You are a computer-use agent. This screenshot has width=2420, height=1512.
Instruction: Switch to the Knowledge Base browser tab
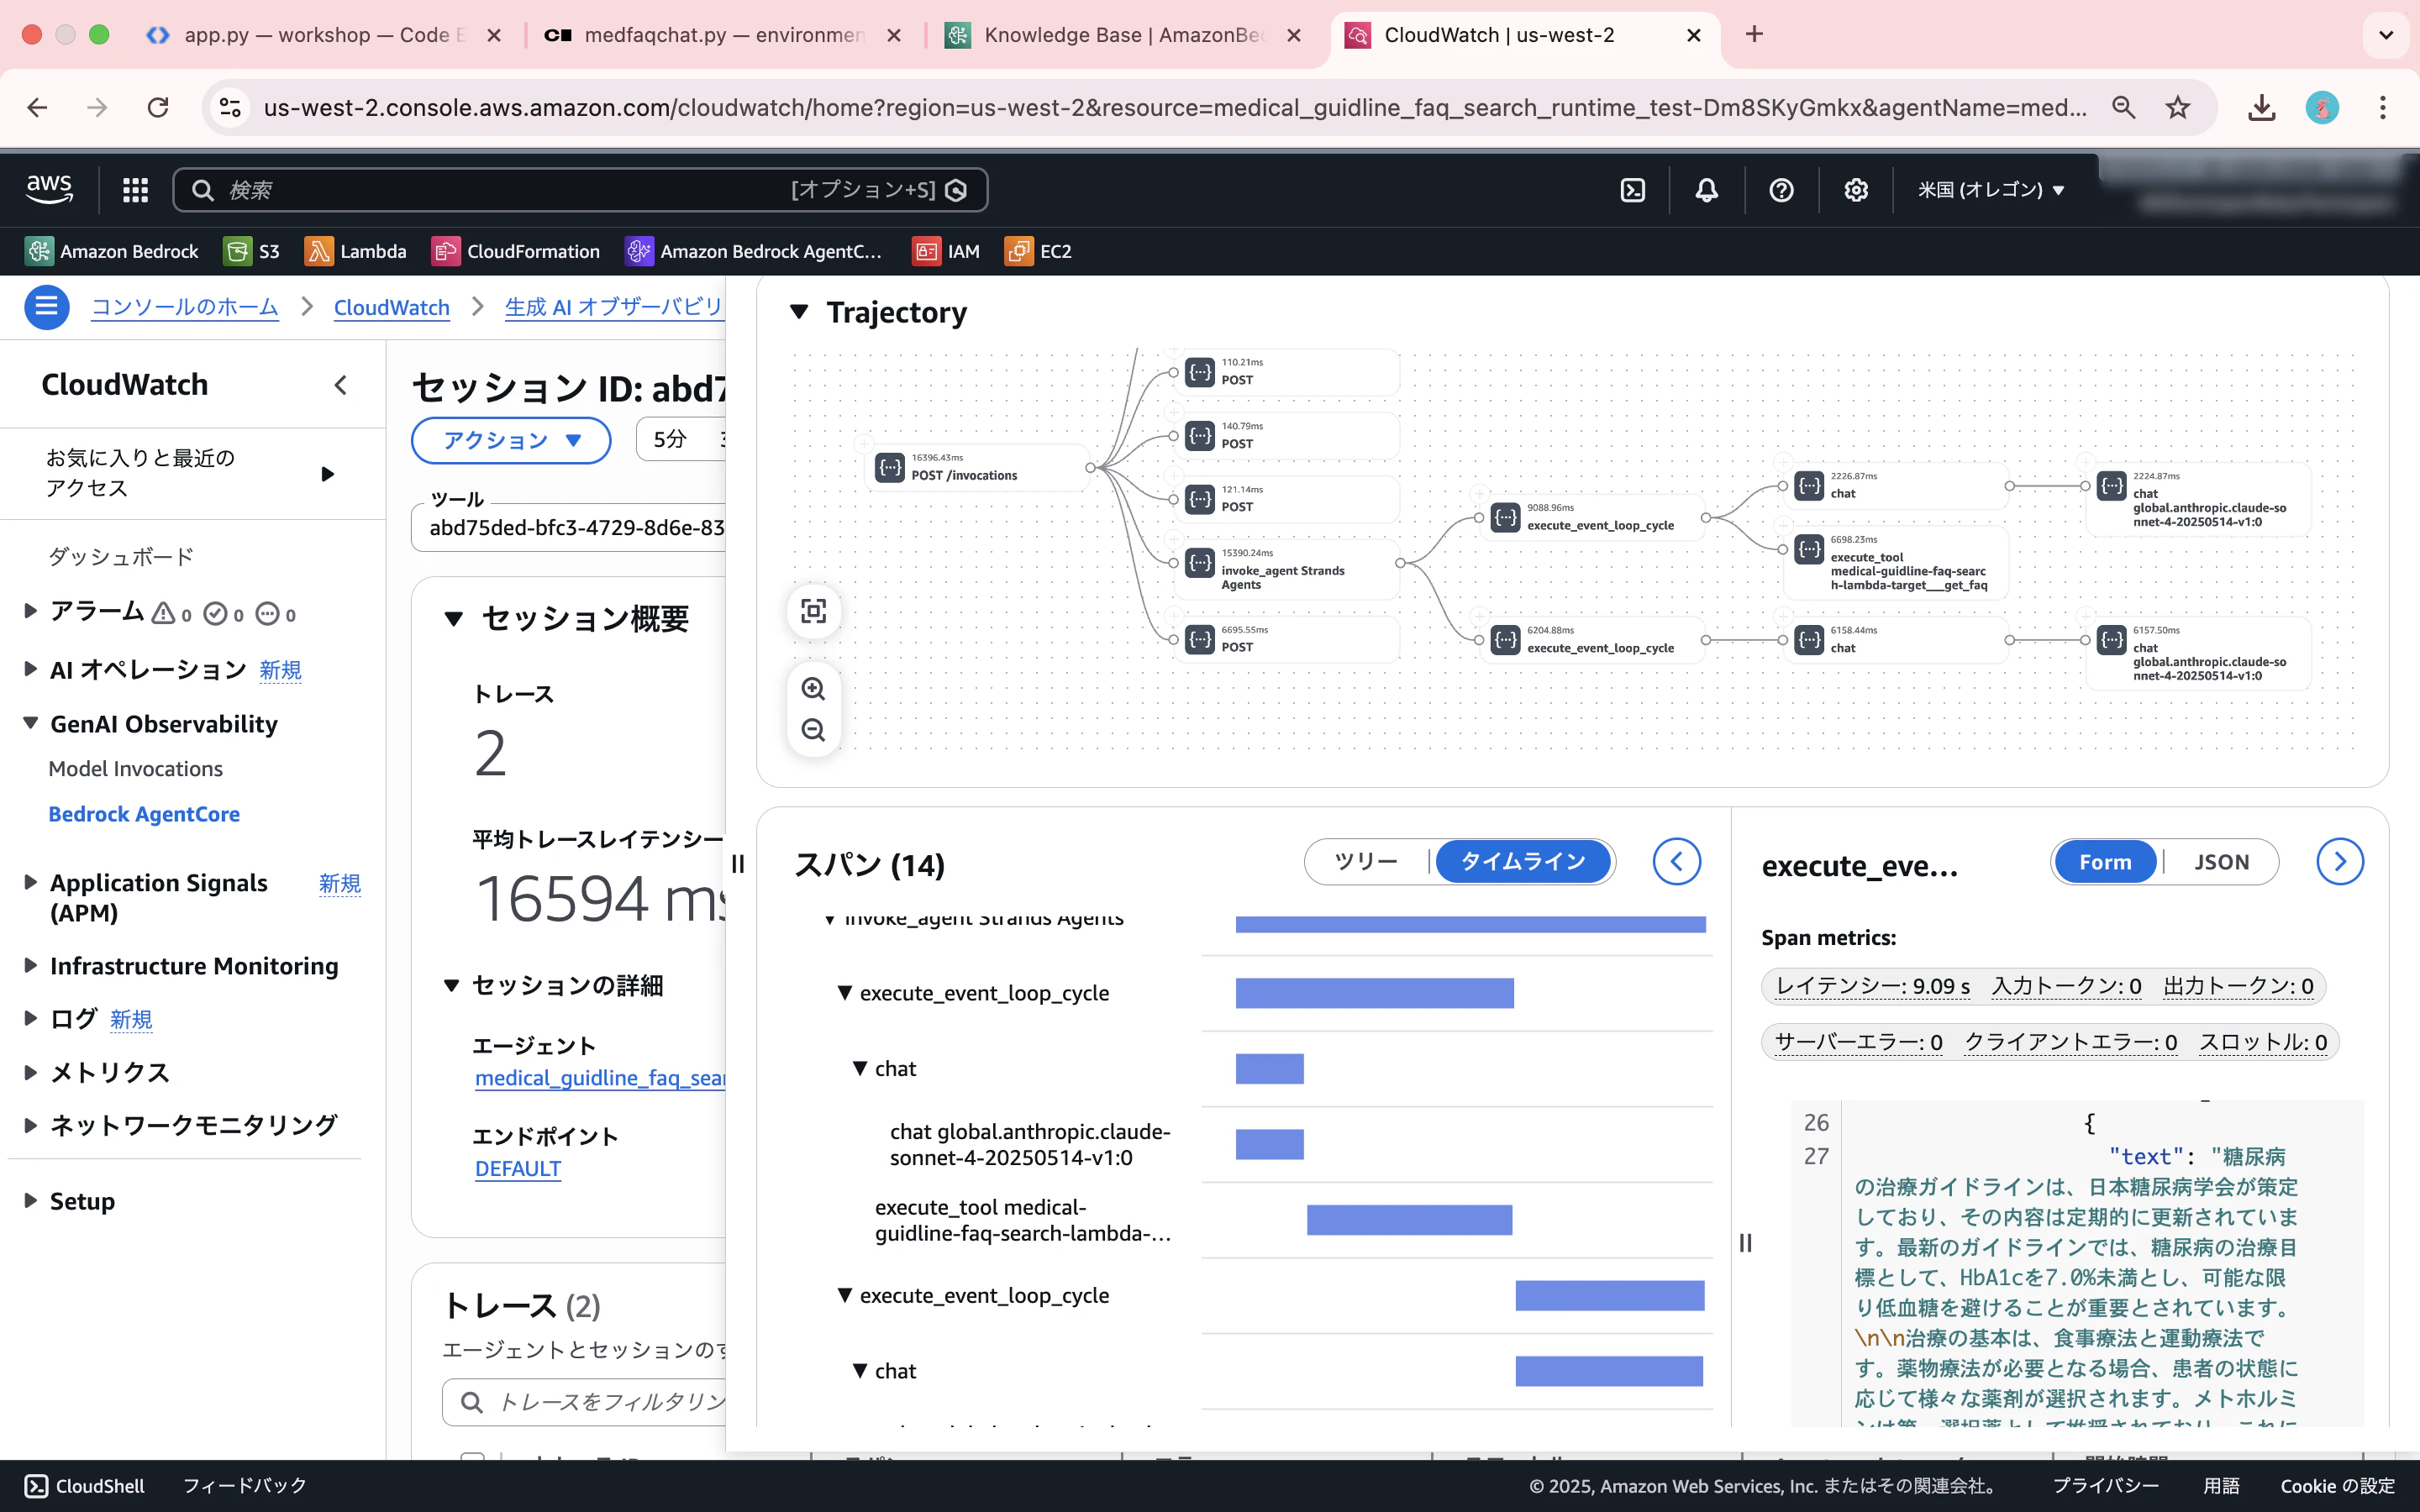[x=1123, y=35]
